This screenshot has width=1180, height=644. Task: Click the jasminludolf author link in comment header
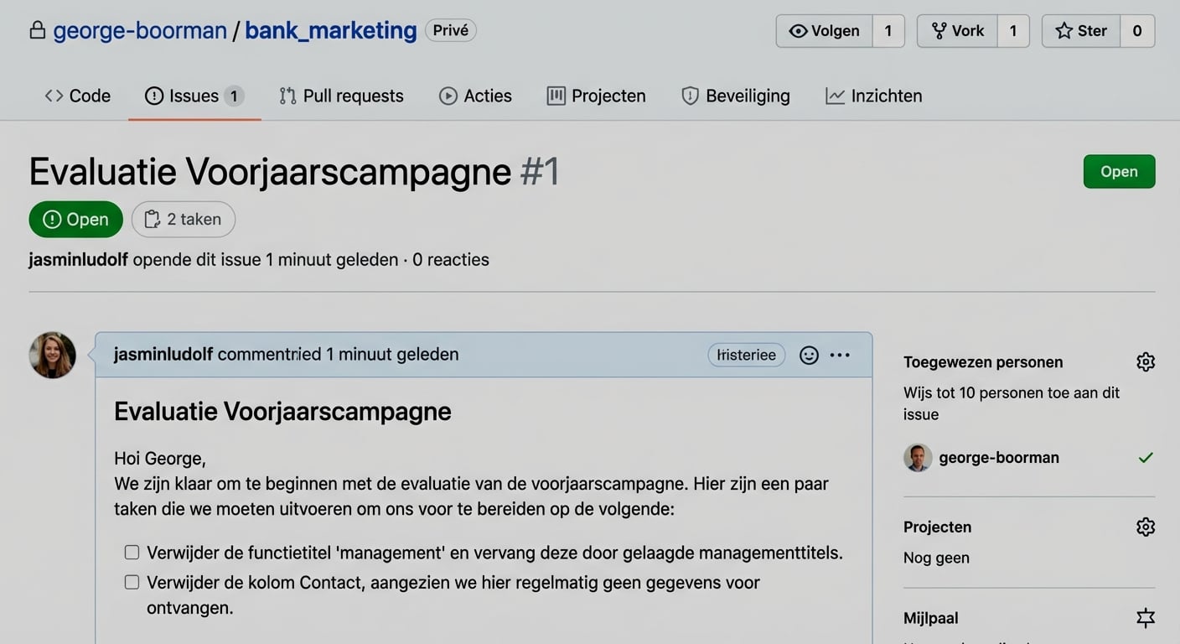tap(163, 355)
